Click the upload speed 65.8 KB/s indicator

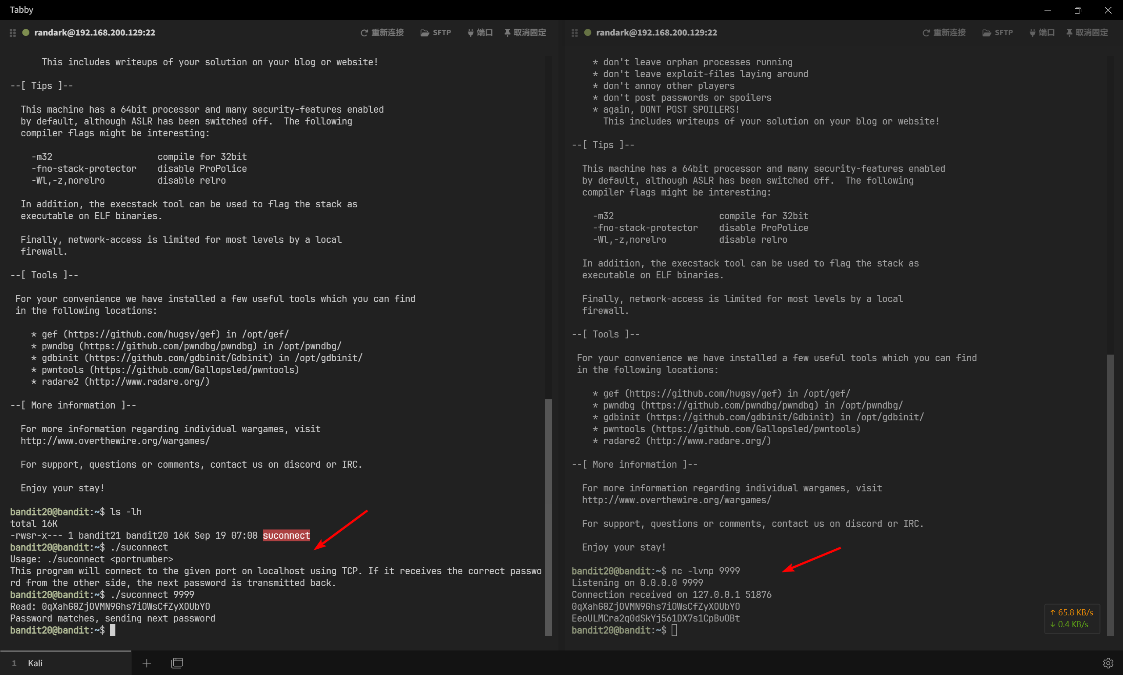click(x=1072, y=612)
